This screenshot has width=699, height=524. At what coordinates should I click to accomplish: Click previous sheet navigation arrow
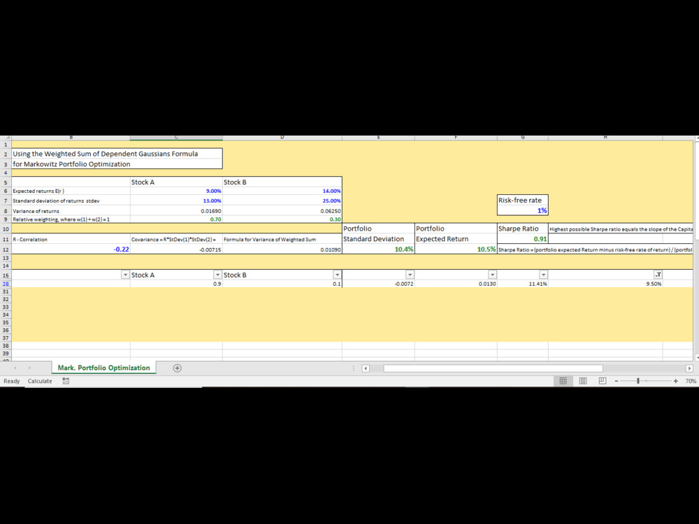tap(15, 368)
